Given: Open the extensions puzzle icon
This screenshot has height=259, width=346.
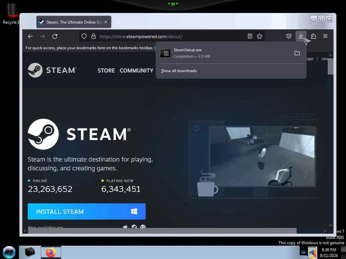Looking at the screenshot, I should tap(313, 36).
